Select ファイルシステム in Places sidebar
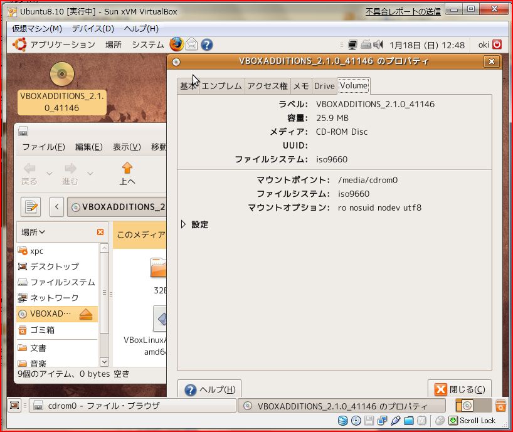Image resolution: width=513 pixels, height=432 pixels. 57,282
